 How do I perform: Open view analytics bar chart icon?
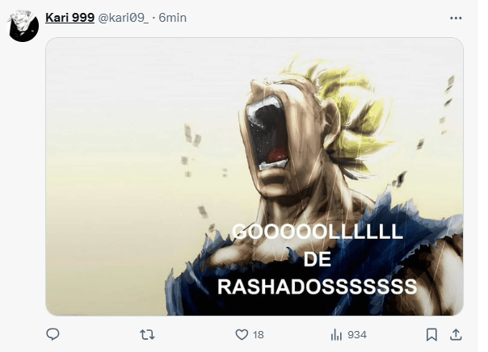tap(336, 334)
